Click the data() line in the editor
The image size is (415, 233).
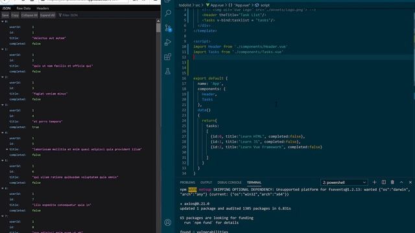pos(204,110)
